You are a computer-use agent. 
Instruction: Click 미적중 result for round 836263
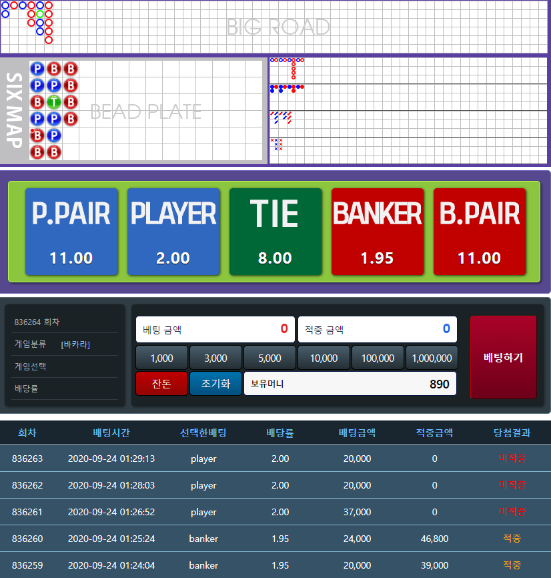coord(512,459)
